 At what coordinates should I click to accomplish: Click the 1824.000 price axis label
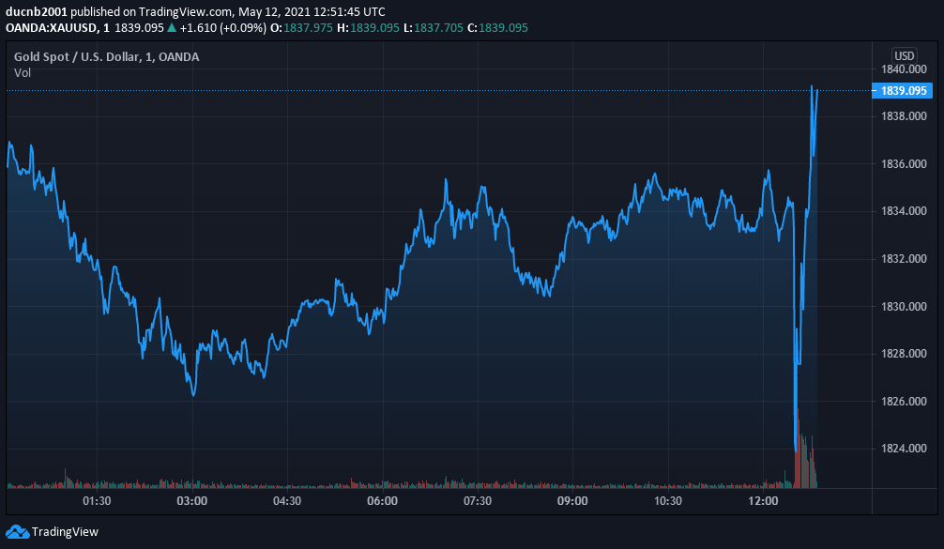click(x=904, y=448)
